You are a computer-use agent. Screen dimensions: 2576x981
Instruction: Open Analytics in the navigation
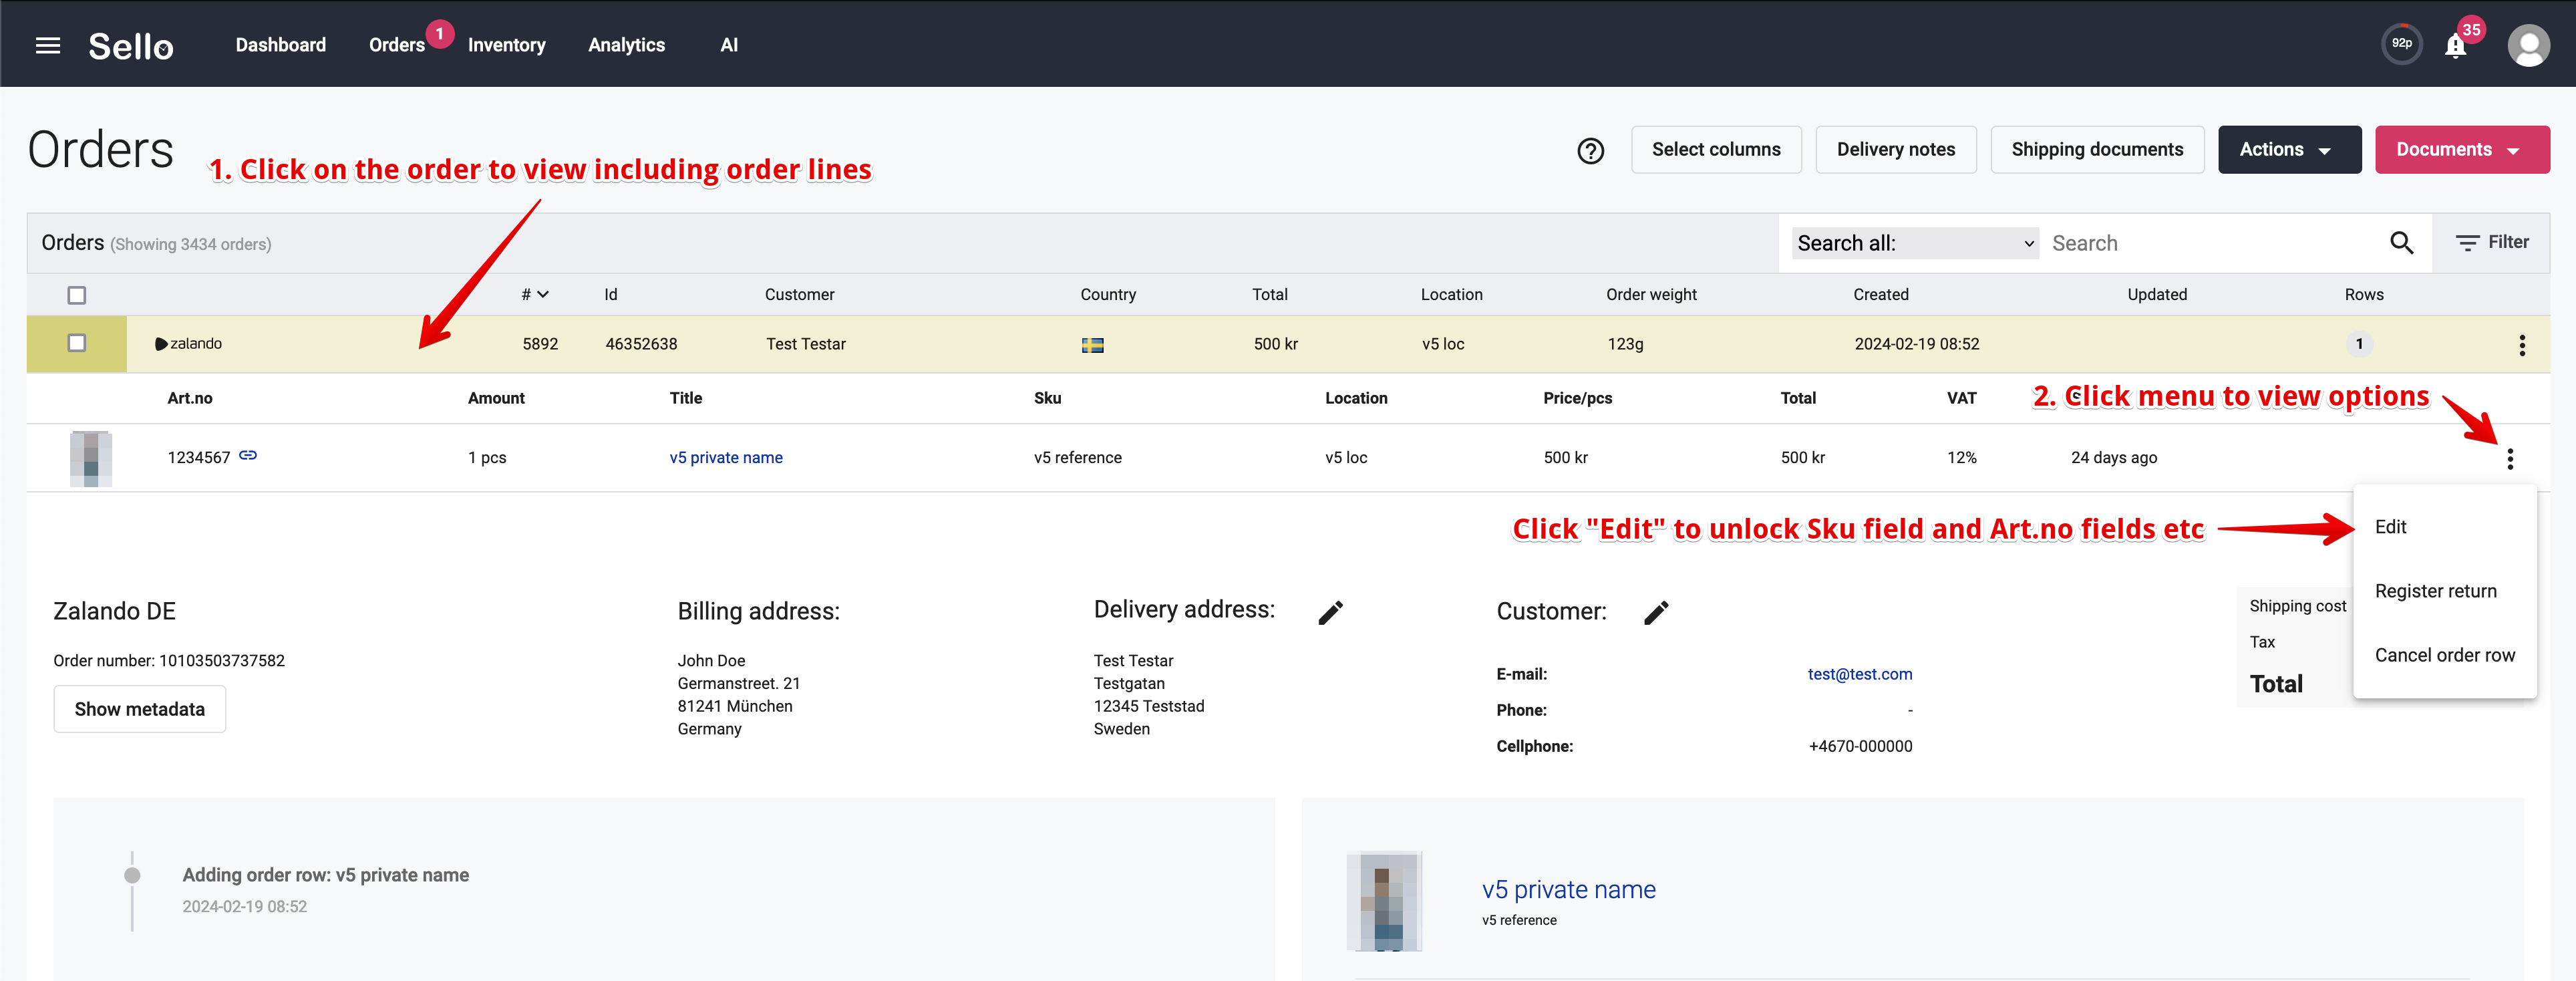626,45
